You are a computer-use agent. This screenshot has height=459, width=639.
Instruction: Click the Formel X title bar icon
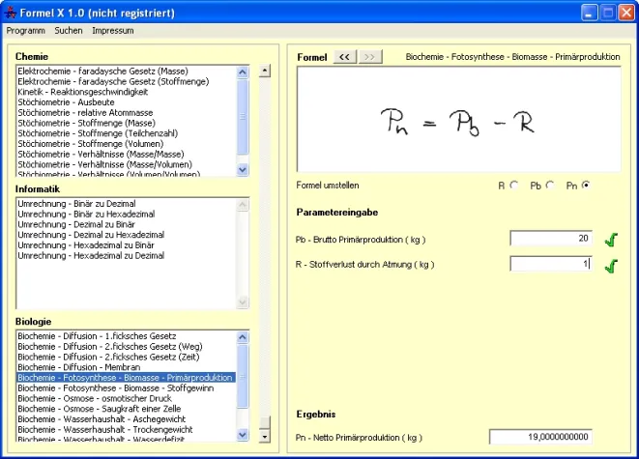(x=13, y=12)
